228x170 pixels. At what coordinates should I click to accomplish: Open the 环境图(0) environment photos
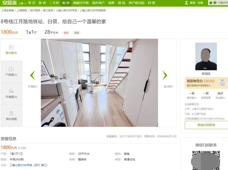(x=11, y=94)
